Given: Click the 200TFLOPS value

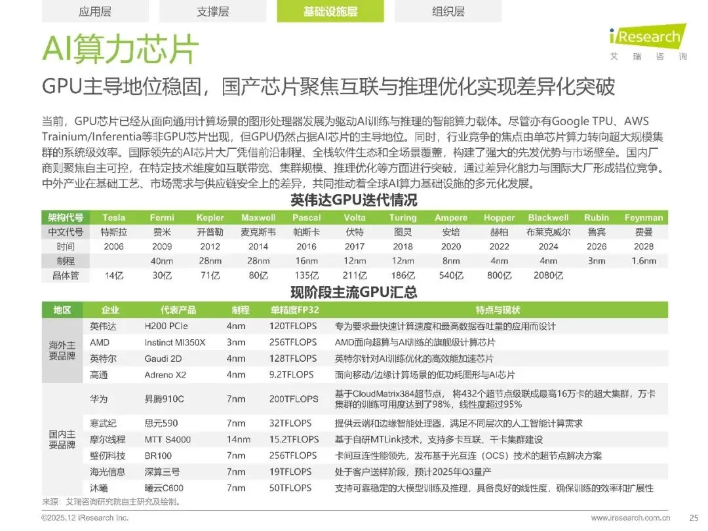Looking at the screenshot, I should tap(294, 399).
